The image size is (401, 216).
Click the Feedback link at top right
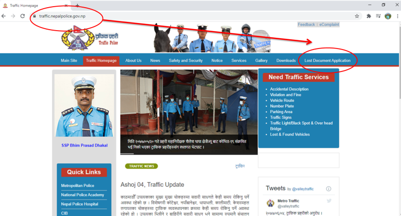306,25
